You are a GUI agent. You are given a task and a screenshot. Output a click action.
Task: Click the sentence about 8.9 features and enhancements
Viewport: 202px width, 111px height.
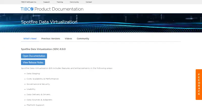coord(67,68)
